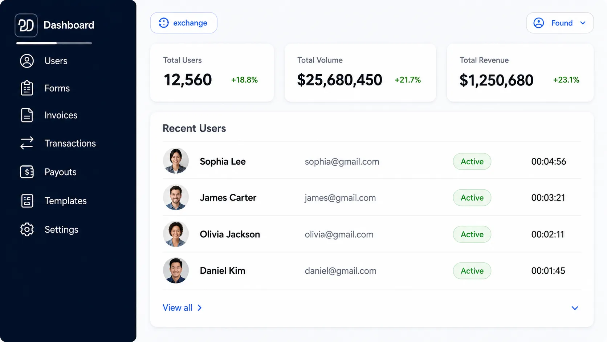Expand the Recent Users bottom chevron
Viewport: 607px width, 342px height.
tap(575, 308)
